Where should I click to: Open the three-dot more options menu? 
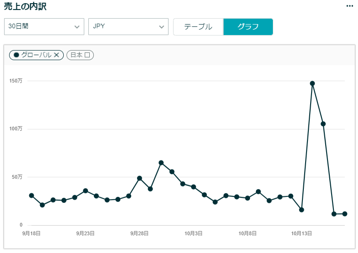point(349,6)
